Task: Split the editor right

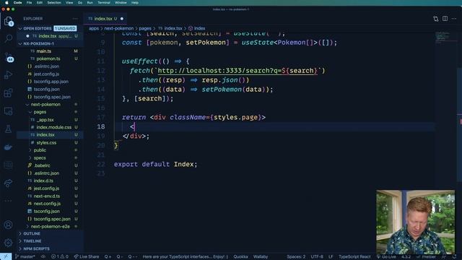Action: click(445, 19)
